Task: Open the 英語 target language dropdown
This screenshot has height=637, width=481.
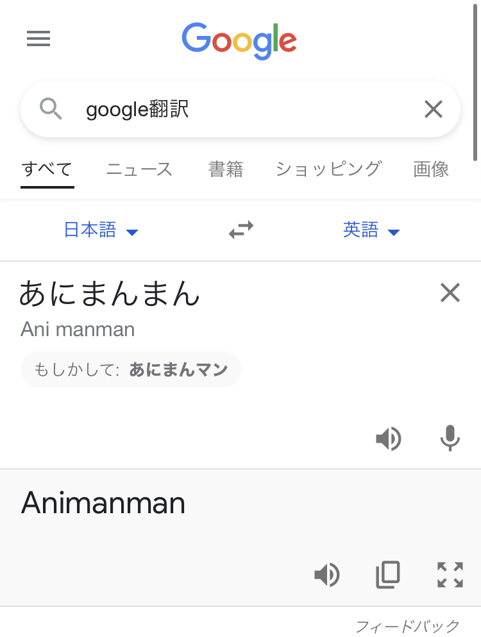Action: click(371, 230)
